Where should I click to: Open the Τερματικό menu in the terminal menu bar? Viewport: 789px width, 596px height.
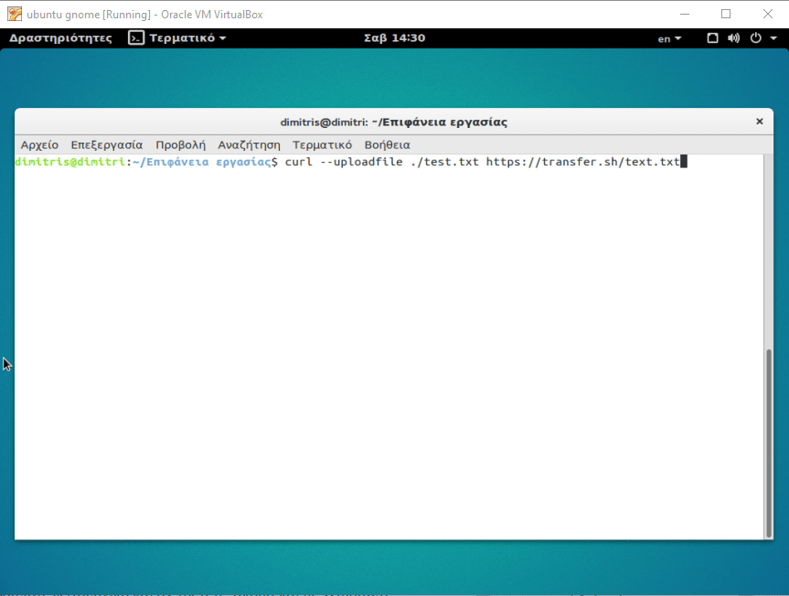[322, 144]
